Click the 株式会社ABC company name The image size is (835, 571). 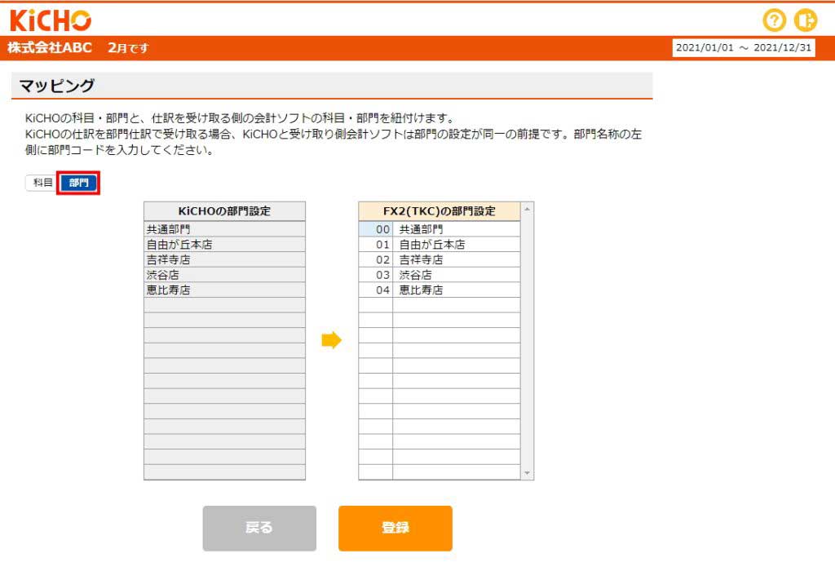coord(50,47)
